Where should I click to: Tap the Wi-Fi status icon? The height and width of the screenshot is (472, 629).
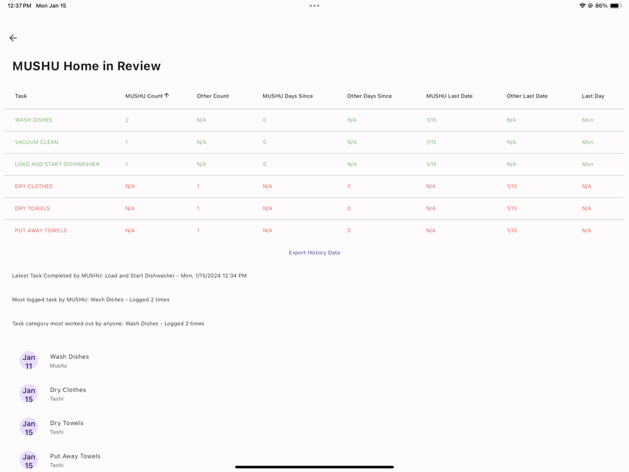(582, 6)
